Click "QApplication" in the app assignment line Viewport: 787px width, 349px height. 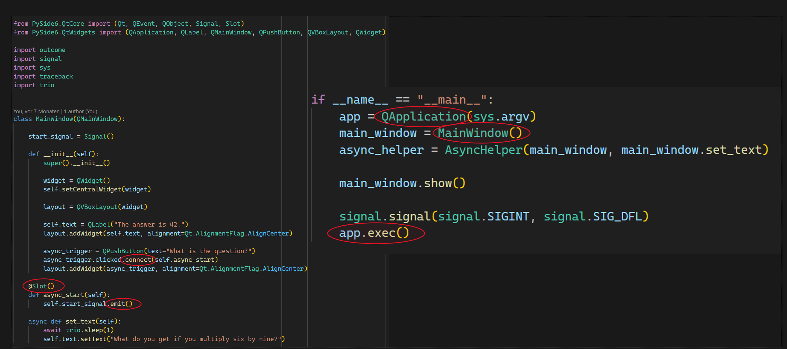tap(423, 117)
